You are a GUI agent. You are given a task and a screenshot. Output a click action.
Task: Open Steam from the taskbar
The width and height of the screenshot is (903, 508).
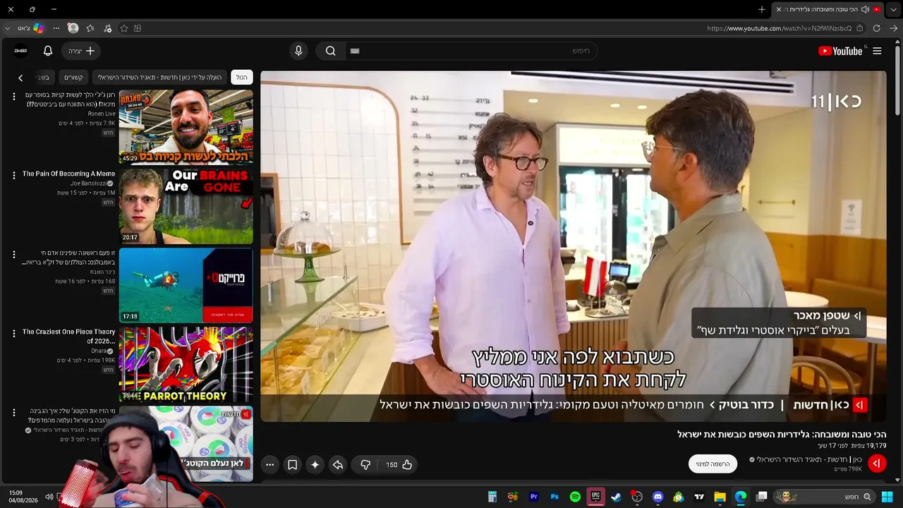coord(617,497)
